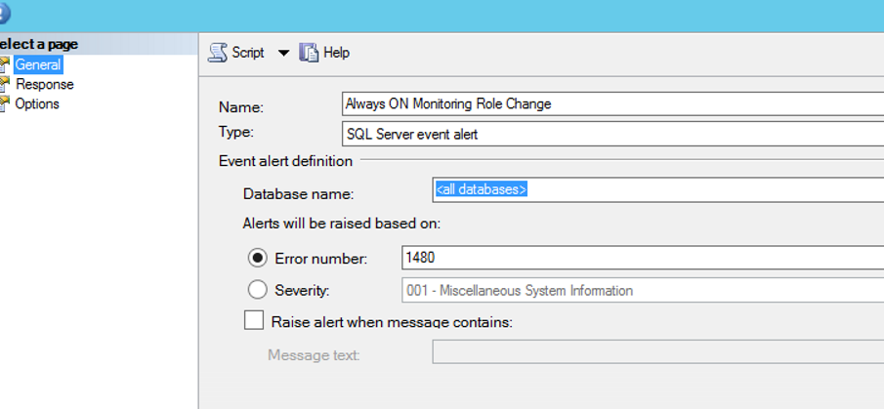Click the Script text button
The image size is (884, 409).
[248, 53]
